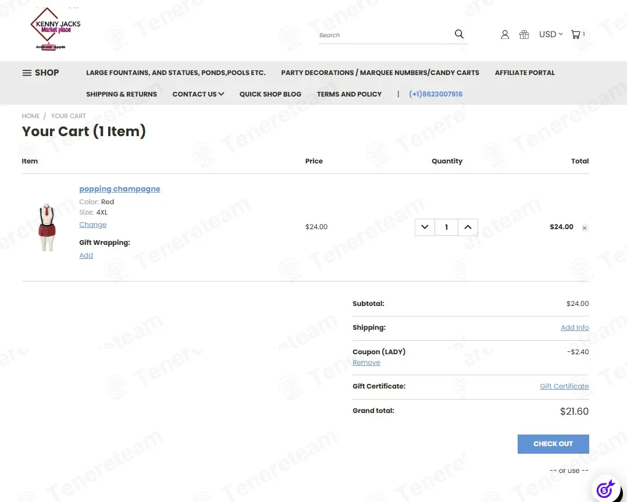Open Shipping & Returns page
The width and height of the screenshot is (627, 502).
[122, 94]
